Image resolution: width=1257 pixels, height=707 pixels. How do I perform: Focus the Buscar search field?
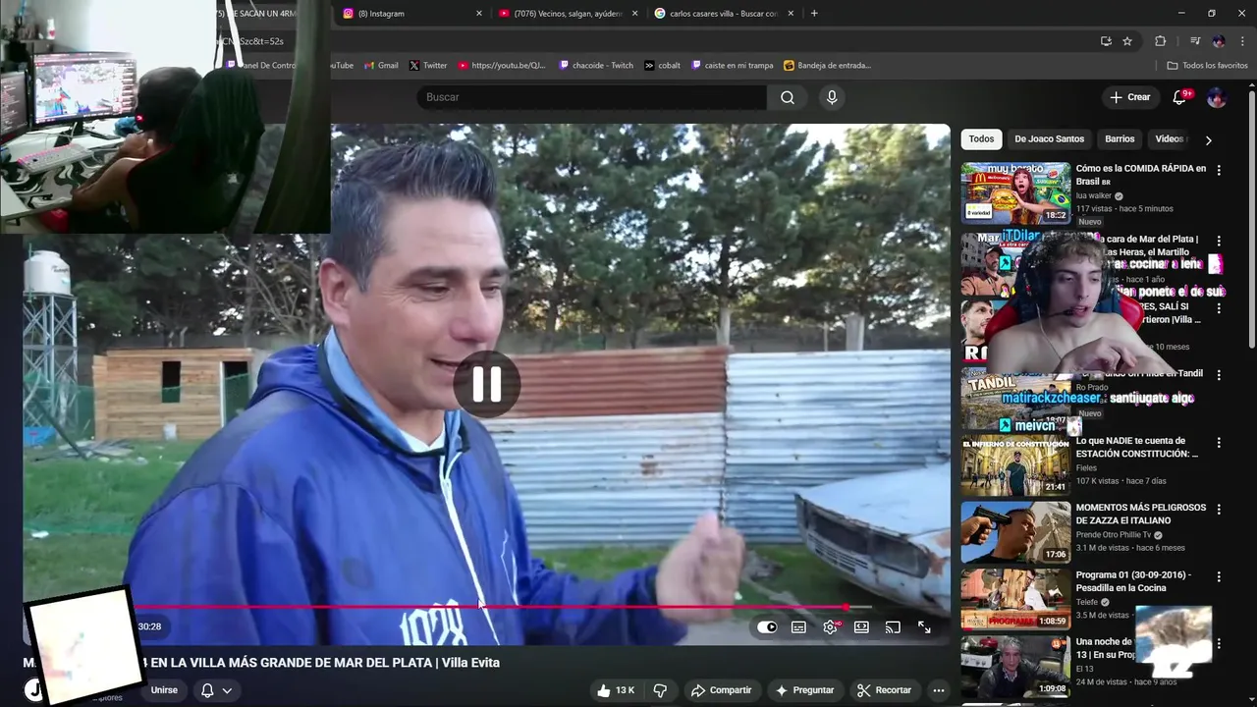coord(591,97)
